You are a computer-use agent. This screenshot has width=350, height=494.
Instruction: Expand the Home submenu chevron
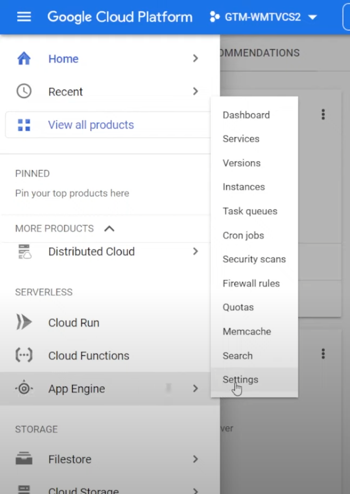195,59
